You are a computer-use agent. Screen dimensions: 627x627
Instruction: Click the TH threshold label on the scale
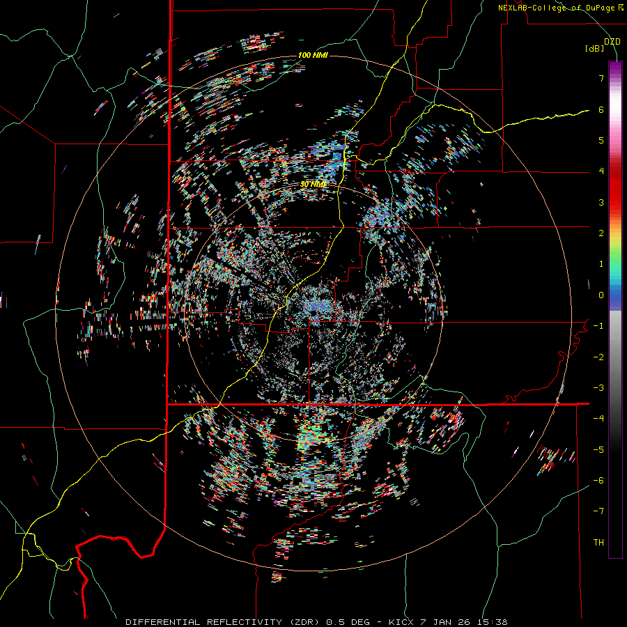click(598, 543)
